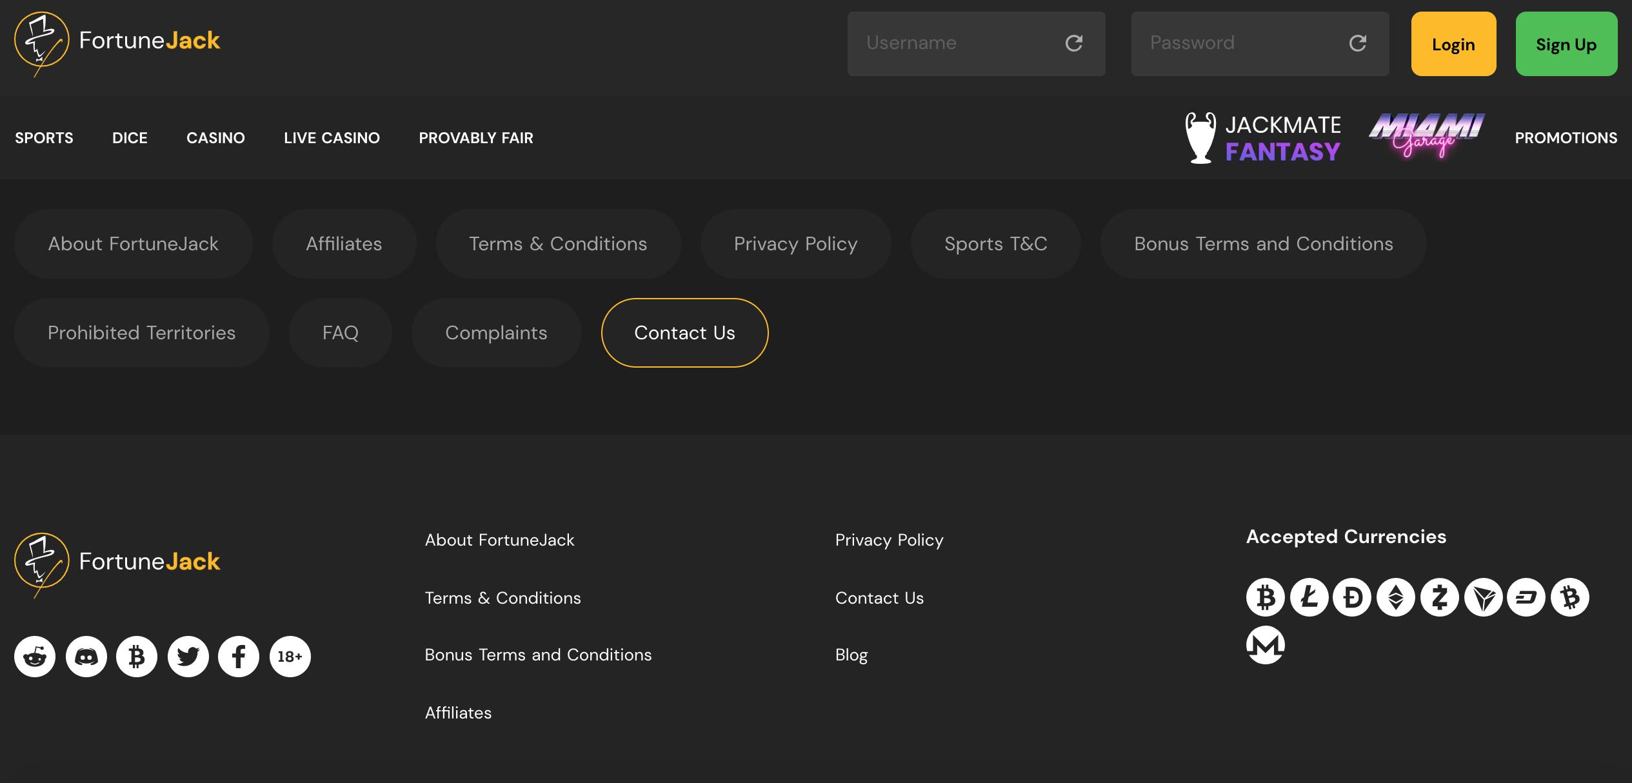Open the Facebook social icon
The height and width of the screenshot is (783, 1632).
239,657
